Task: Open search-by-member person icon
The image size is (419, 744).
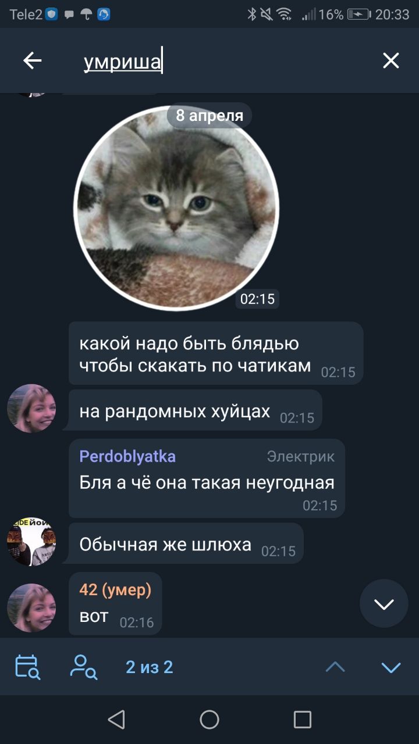Action: click(84, 667)
